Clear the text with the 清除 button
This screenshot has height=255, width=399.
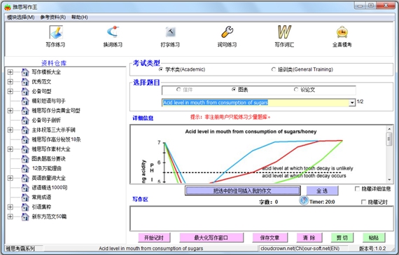(x=309, y=238)
